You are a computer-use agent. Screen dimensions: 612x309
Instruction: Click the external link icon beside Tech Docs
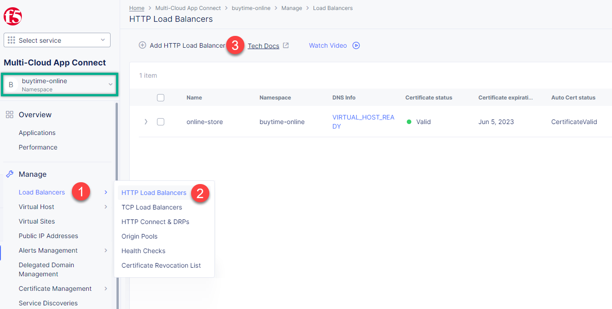[x=286, y=45]
